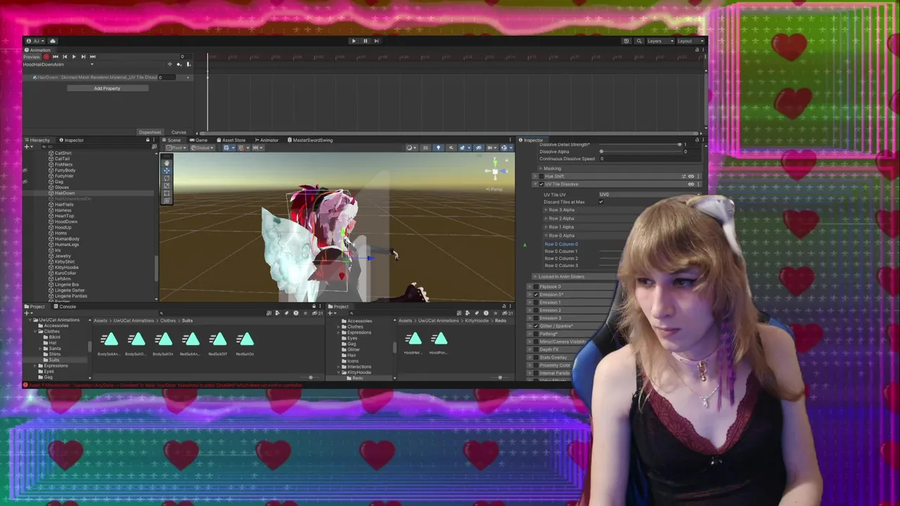Viewport: 900px width, 506px height.
Task: Open the HoodHairDownAnim clip dropdown
Action: coord(58,65)
